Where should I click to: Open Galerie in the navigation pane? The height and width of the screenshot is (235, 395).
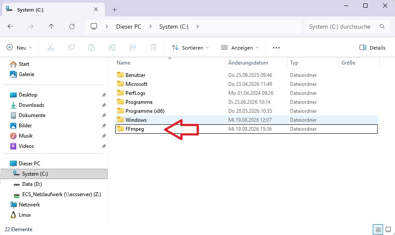click(x=22, y=74)
